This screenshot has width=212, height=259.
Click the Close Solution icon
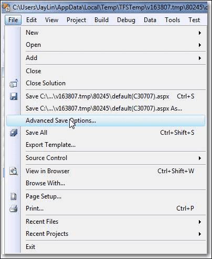(14, 83)
